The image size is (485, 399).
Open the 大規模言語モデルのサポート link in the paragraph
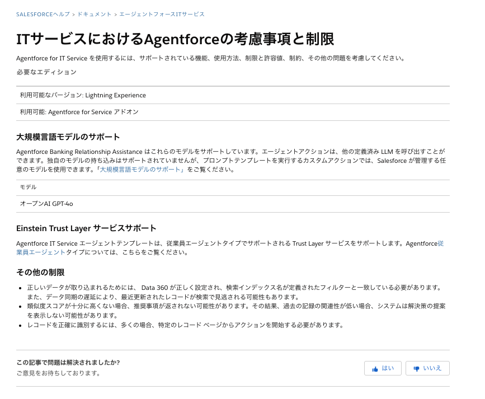(142, 170)
